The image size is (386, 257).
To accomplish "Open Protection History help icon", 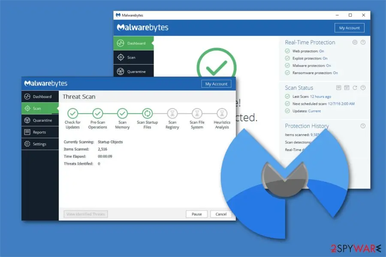I will 363,126.
